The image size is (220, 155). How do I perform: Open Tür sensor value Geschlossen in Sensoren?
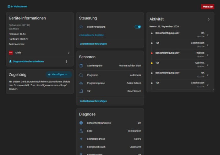click(x=134, y=91)
